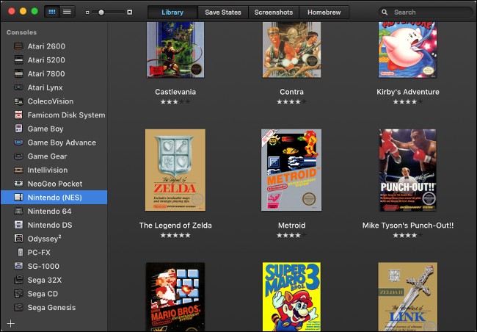Viewport: 477px width, 332px height.
Task: Click the thumbnail size slider knob
Action: (x=101, y=12)
